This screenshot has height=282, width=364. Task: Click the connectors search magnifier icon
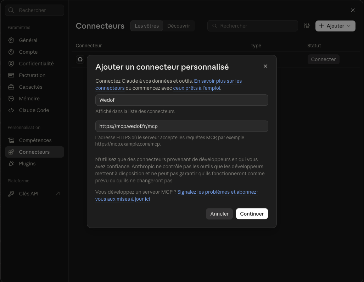(215, 26)
